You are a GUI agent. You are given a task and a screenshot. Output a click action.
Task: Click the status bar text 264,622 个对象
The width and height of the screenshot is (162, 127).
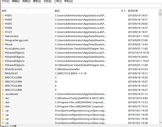click(x=9, y=126)
